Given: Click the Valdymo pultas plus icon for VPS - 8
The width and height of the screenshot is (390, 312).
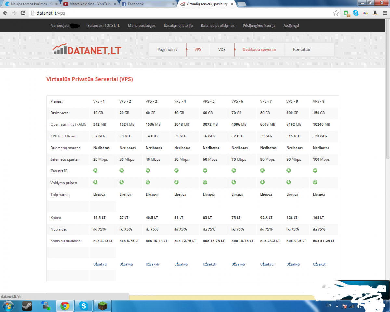Looking at the screenshot, I should pyautogui.click(x=288, y=182).
